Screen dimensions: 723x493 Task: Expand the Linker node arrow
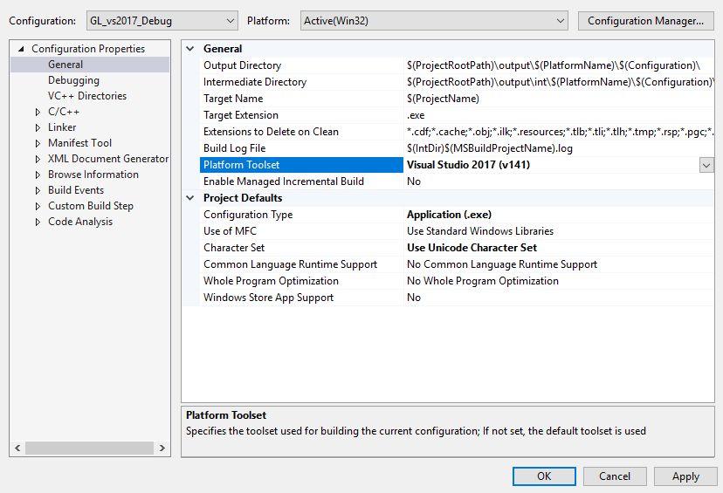38,127
